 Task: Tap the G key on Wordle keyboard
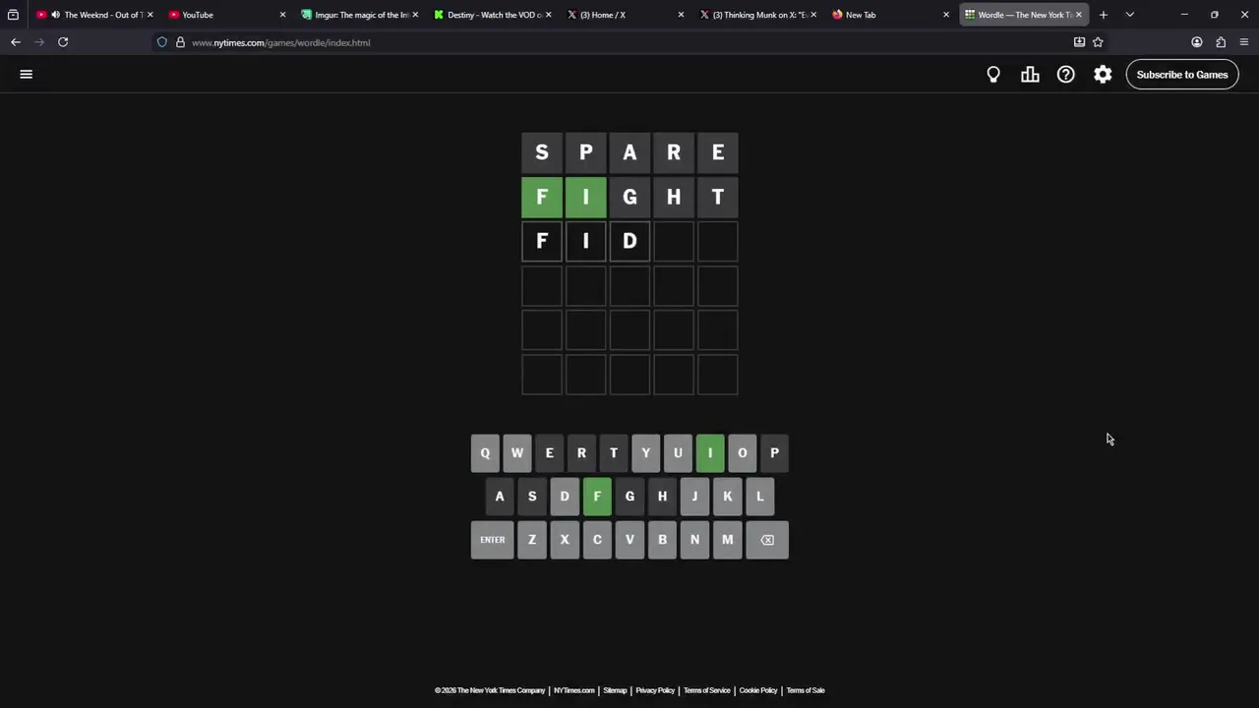coord(629,497)
